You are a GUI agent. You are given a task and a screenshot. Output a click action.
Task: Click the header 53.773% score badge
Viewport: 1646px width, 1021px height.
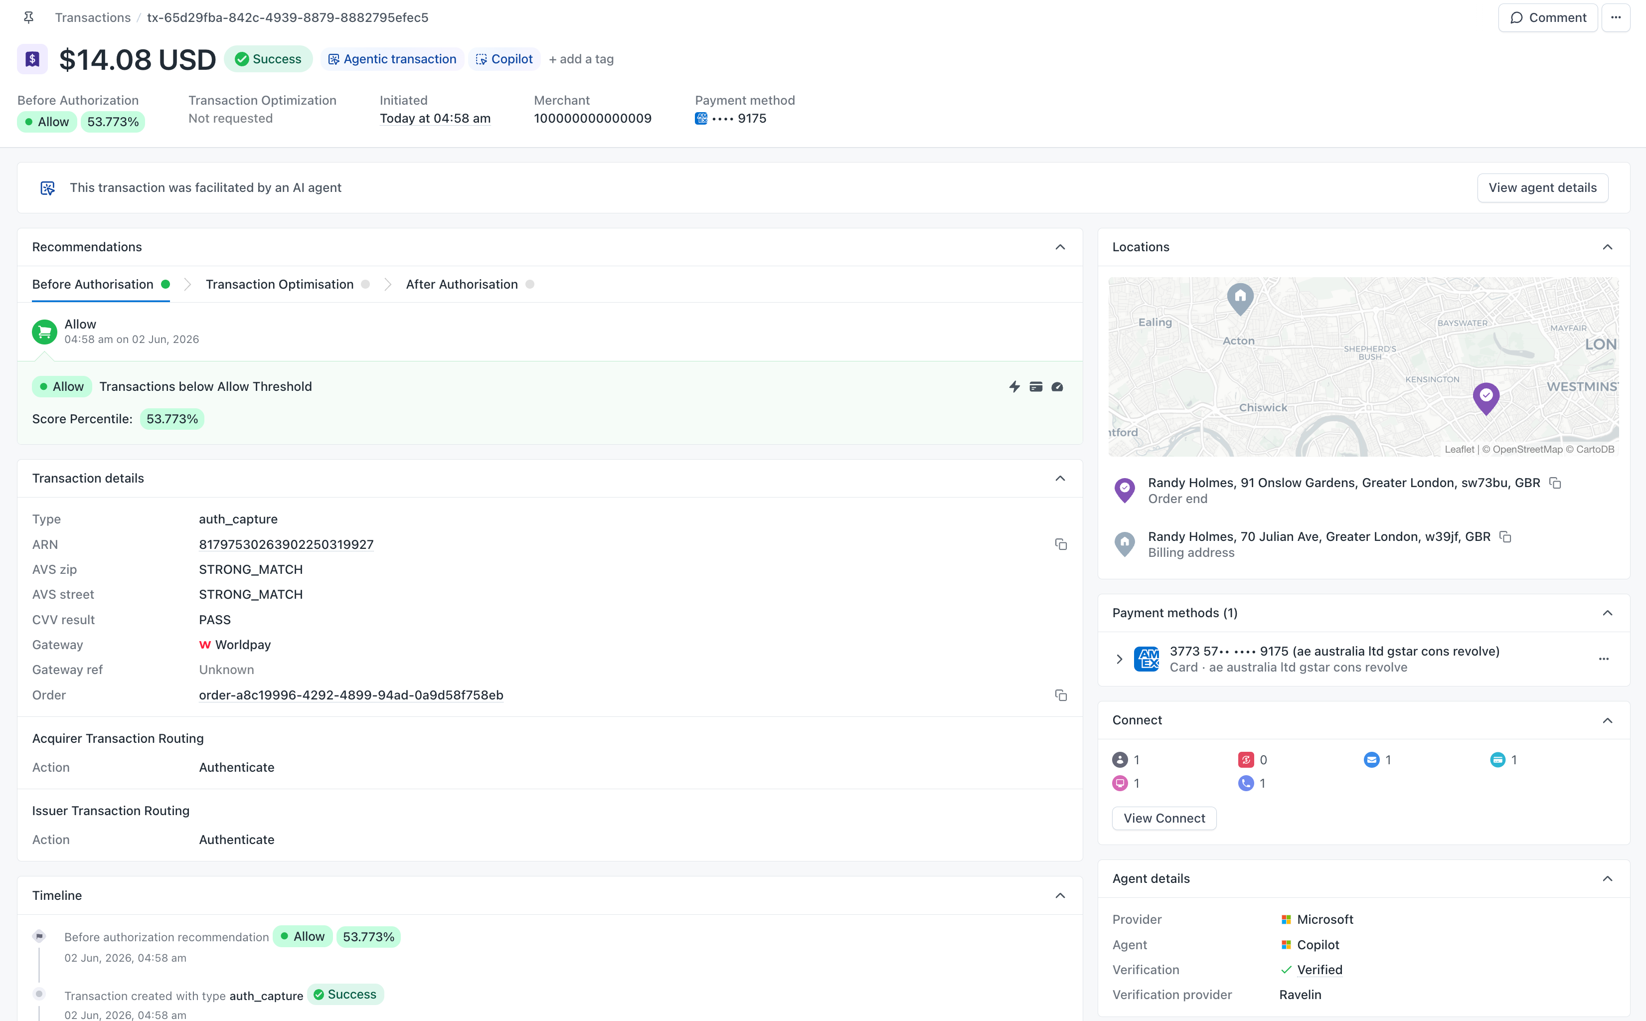coord(113,122)
